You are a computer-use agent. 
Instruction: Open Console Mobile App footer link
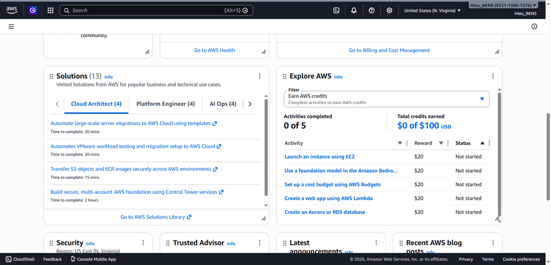point(93,259)
